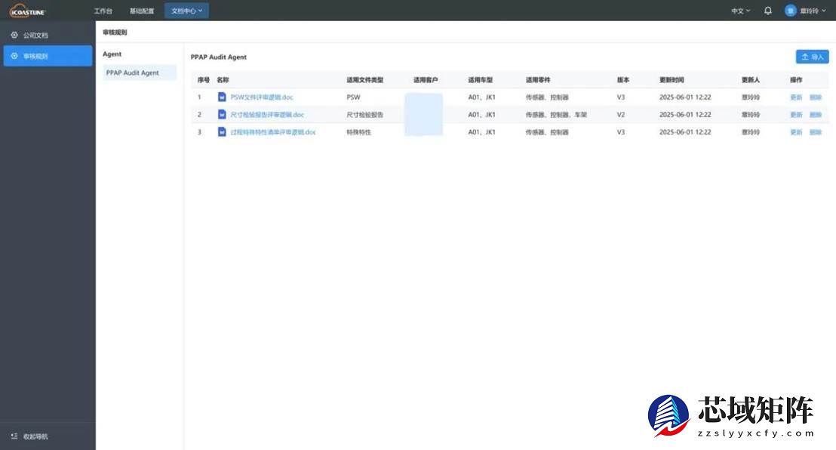Click the notification bell icon
The width and height of the screenshot is (836, 450).
coord(767,10)
